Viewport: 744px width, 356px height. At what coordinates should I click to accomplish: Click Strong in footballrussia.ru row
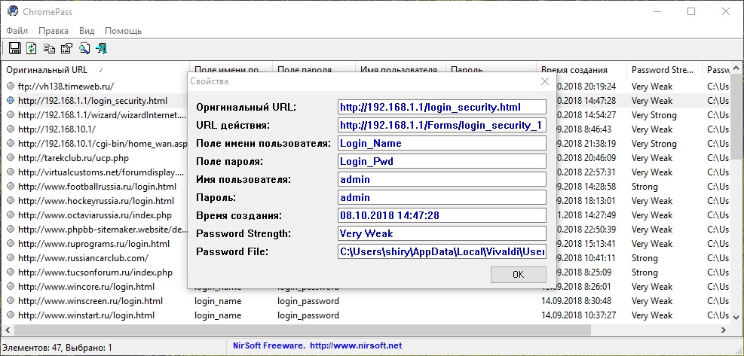click(644, 187)
